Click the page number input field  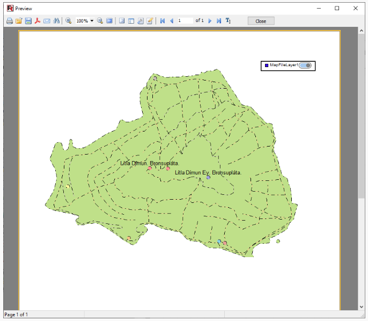185,20
